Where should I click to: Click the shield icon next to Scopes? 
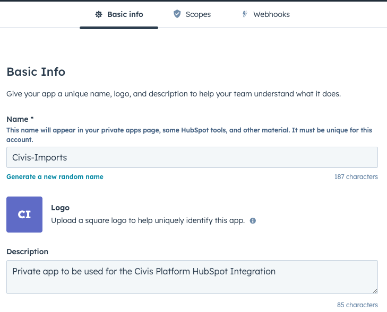(x=177, y=14)
